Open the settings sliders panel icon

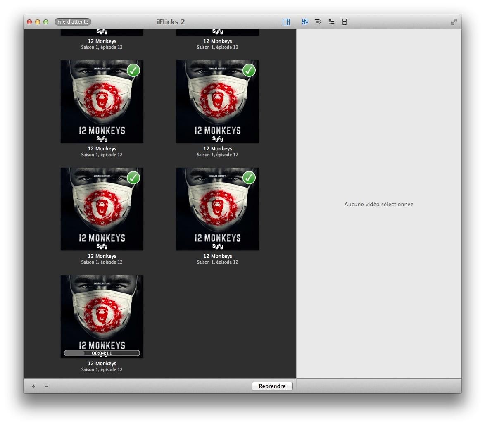[304, 21]
